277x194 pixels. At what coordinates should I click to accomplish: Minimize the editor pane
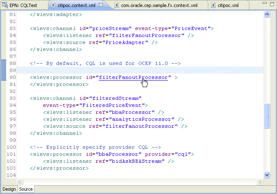tap(265, 3)
